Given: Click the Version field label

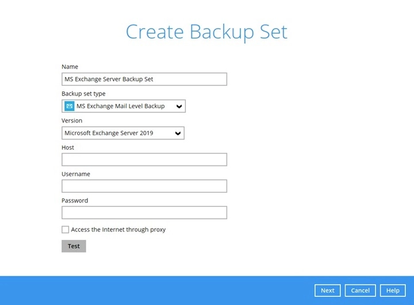Looking at the screenshot, I should tap(72, 121).
